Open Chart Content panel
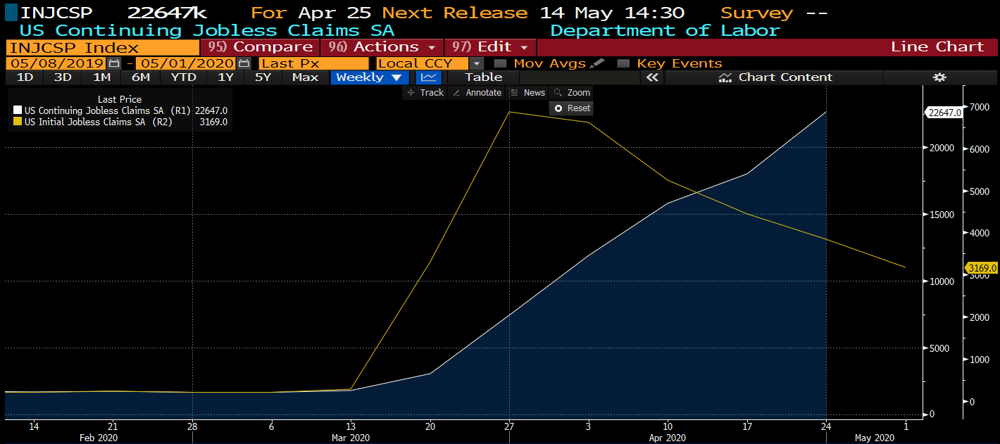The height and width of the screenshot is (444, 1000). [774, 77]
